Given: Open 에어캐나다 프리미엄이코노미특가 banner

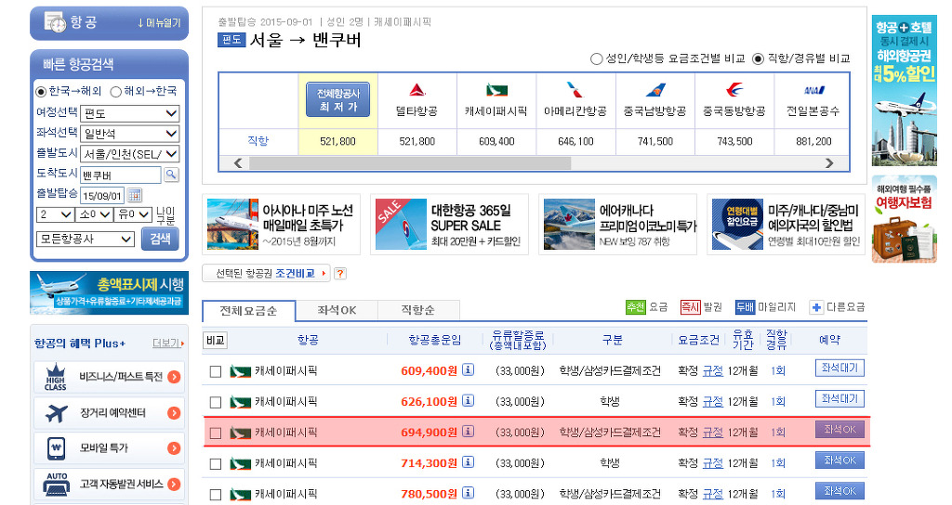Looking at the screenshot, I should click(618, 225).
